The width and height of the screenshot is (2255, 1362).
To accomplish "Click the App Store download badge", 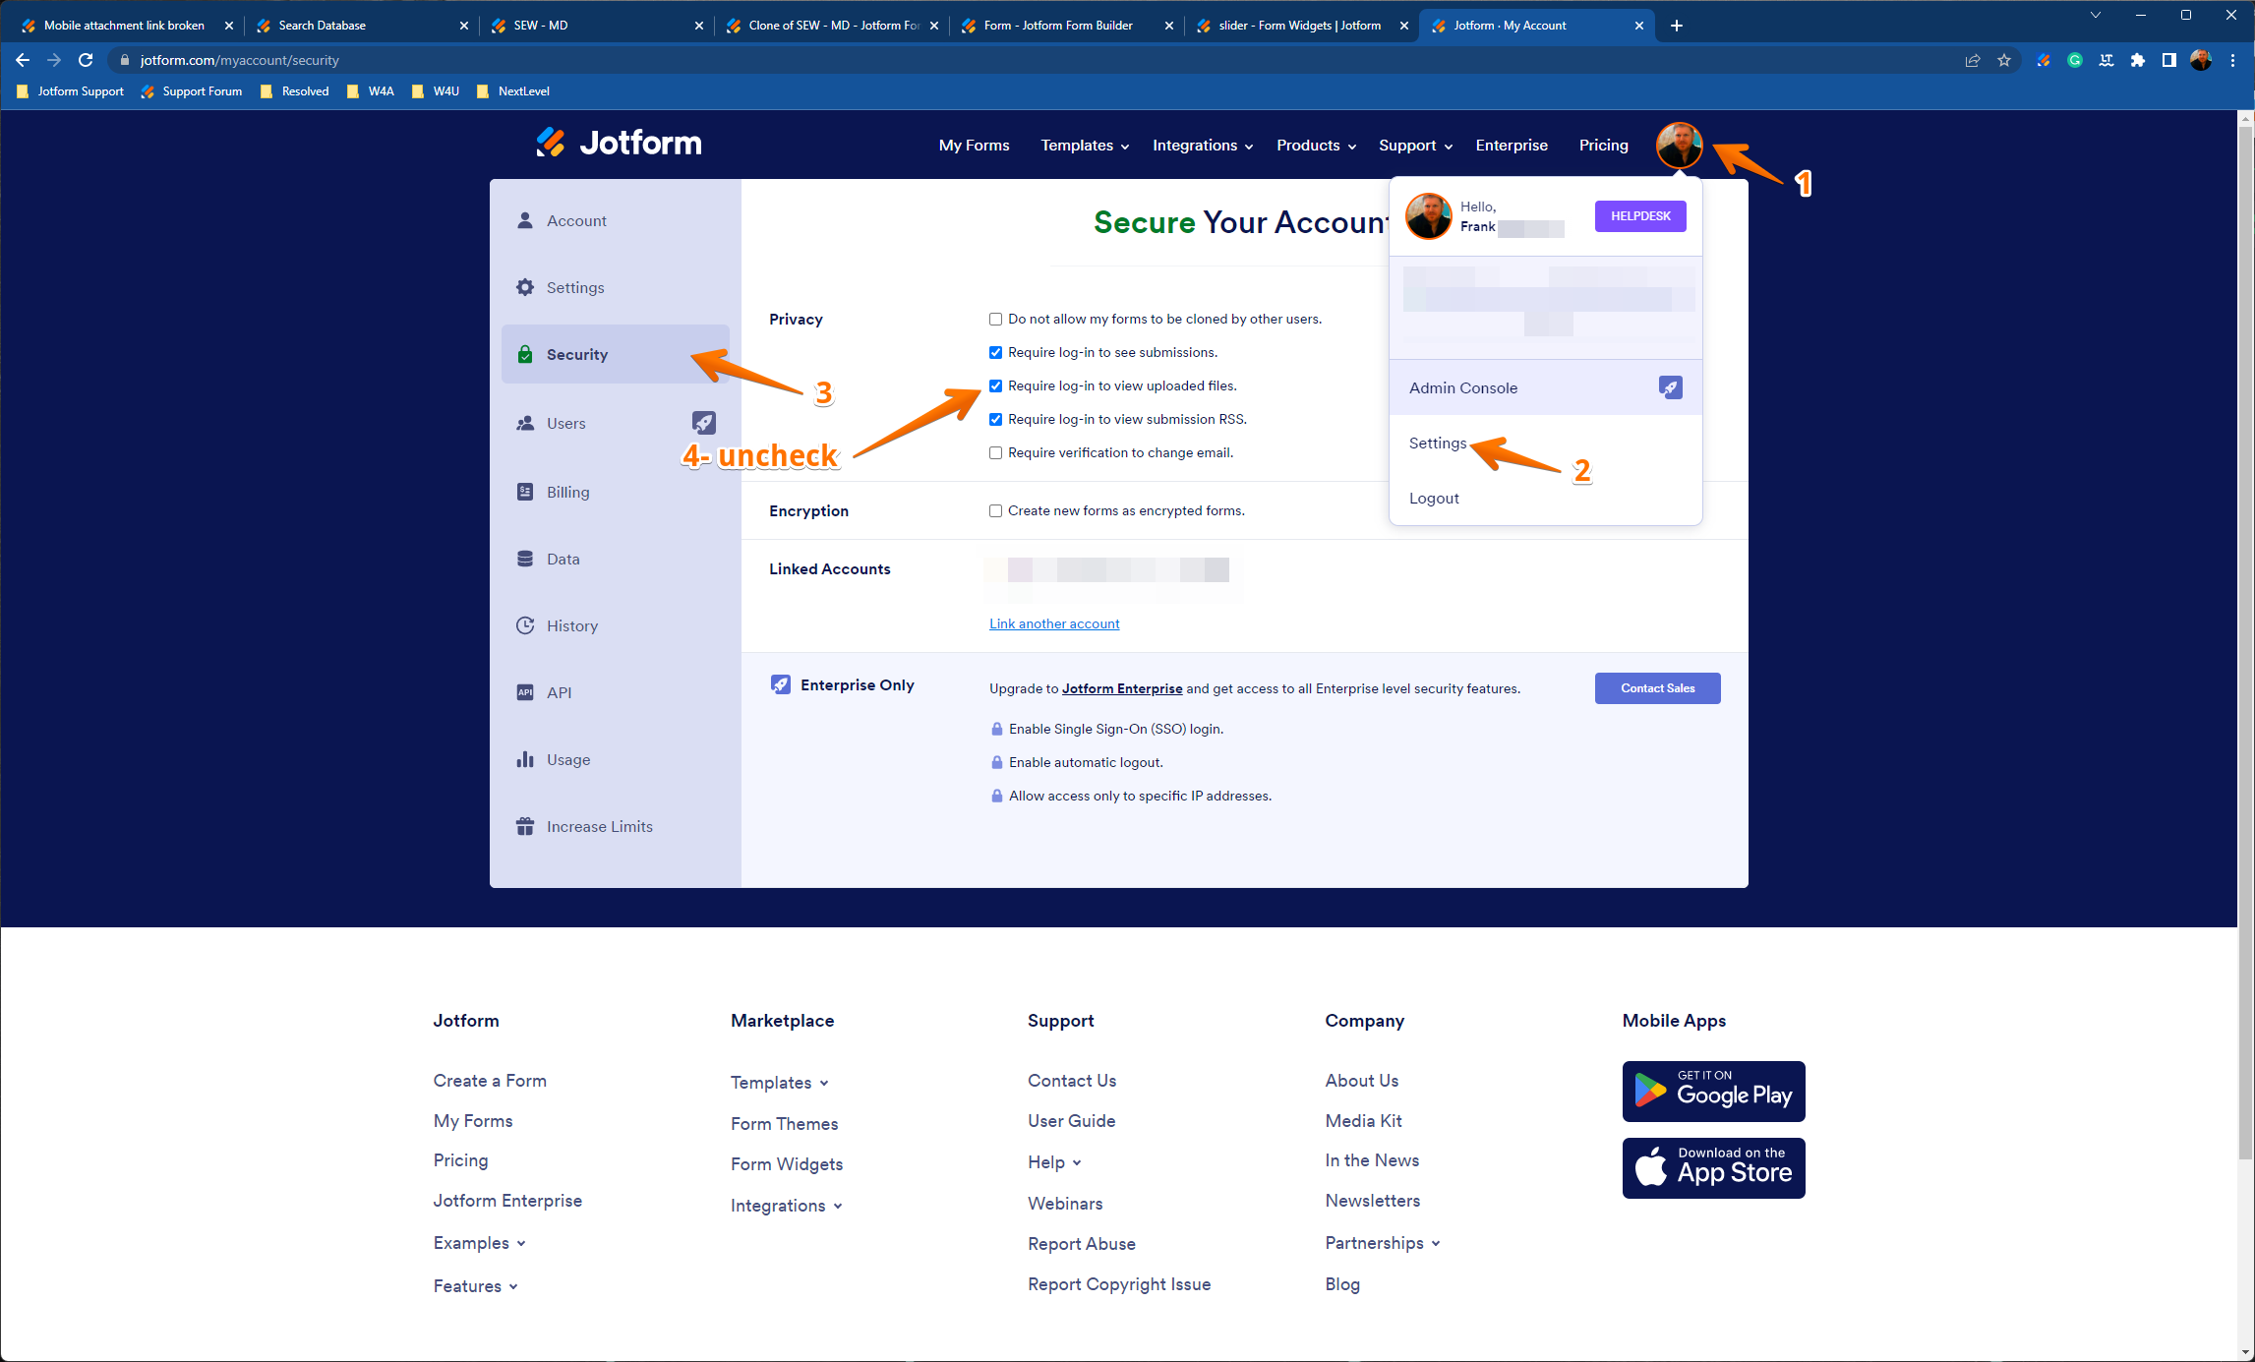I will point(1713,1168).
